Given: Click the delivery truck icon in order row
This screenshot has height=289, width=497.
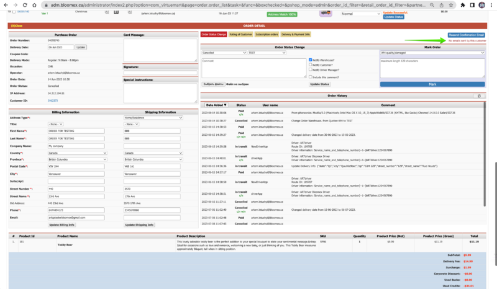Looking at the screenshot, I should click(326, 13).
